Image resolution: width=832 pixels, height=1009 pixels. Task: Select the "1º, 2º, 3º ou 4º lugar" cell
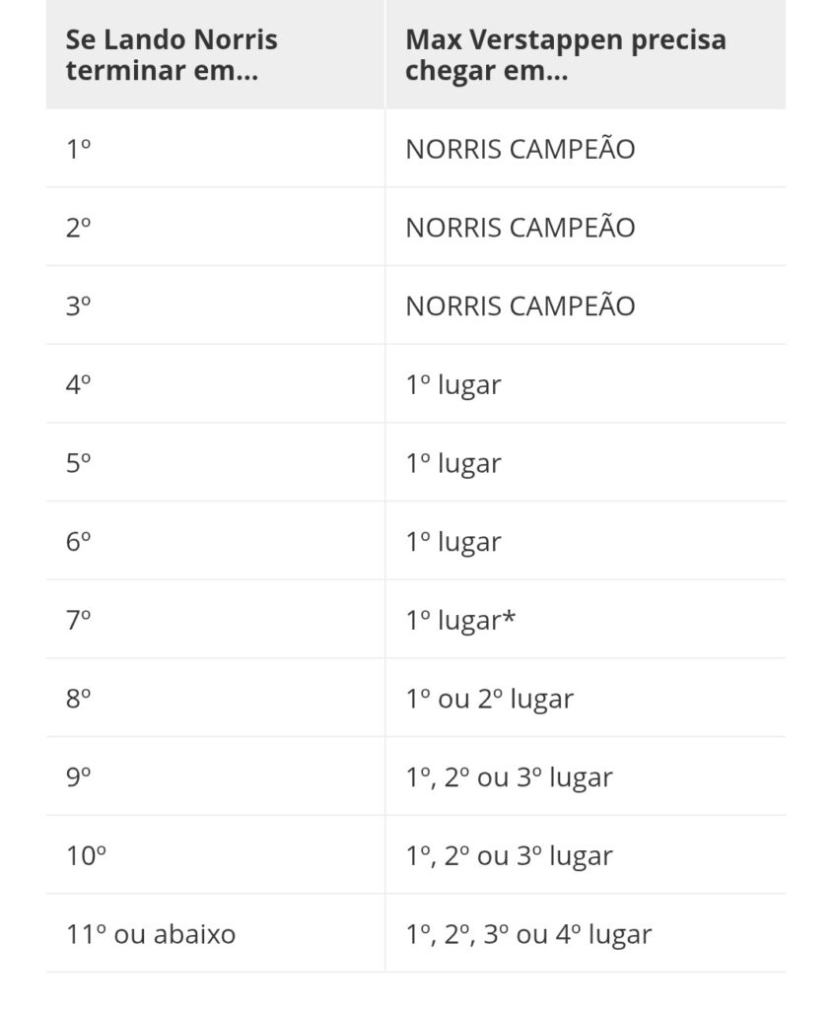click(528, 934)
